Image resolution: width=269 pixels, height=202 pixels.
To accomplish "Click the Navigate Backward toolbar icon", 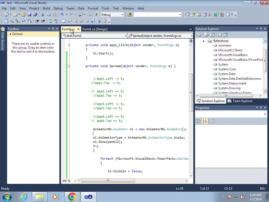I will (80, 15).
